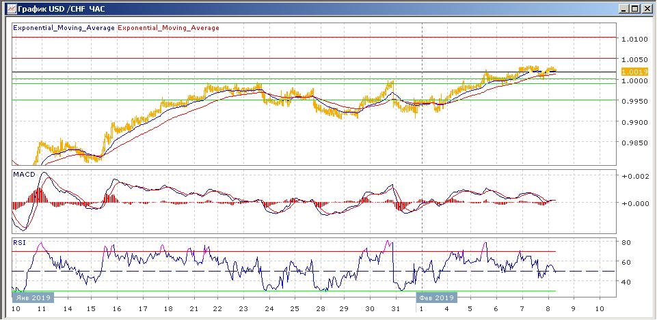Click date label 15 on time axis
This screenshot has height=320, width=657.
click(90, 308)
